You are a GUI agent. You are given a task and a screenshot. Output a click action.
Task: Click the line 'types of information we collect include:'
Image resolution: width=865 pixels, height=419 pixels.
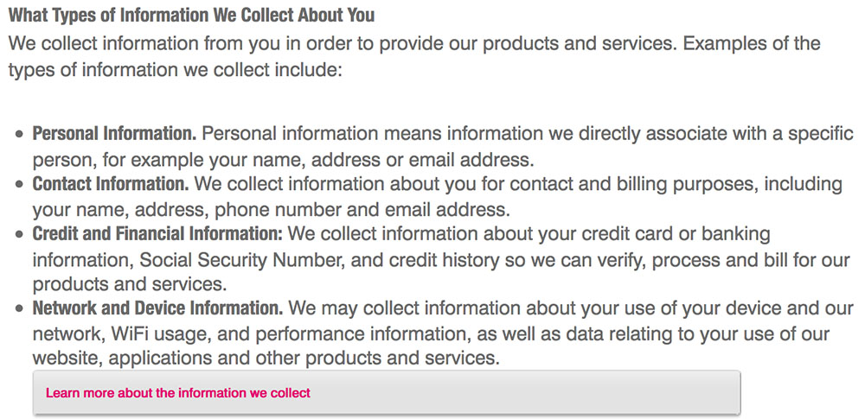tap(176, 71)
